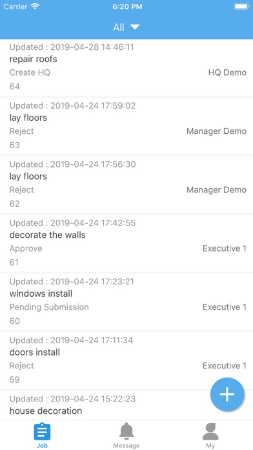The height and width of the screenshot is (450, 253).
Task: Open the repair roofs job
Action: [126, 67]
